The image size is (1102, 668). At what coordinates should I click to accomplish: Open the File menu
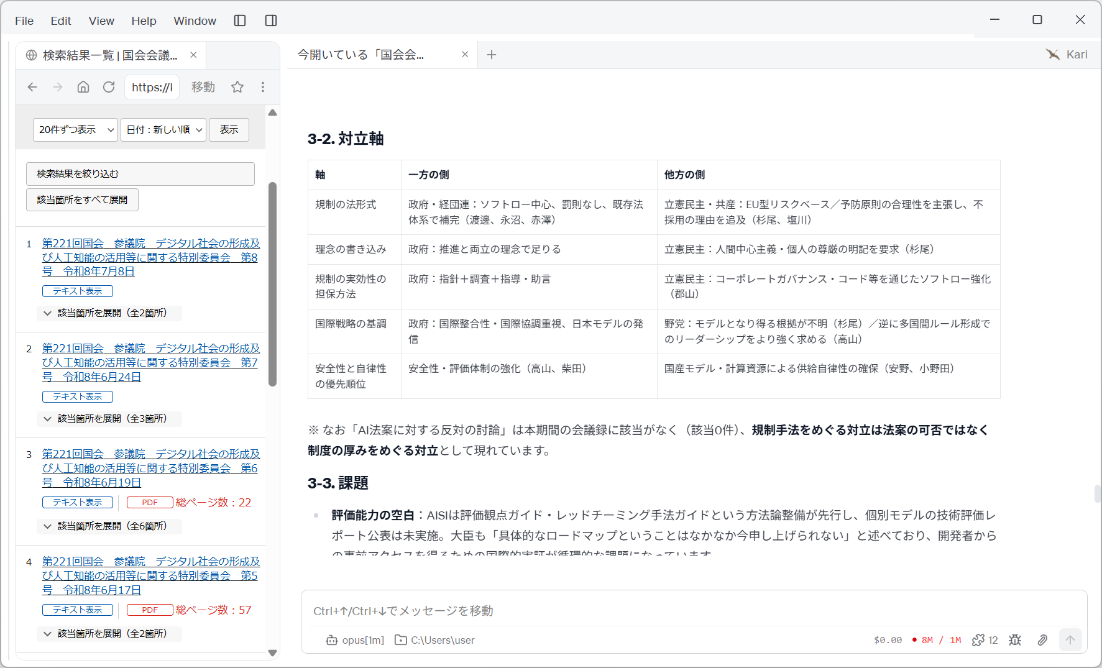[24, 21]
